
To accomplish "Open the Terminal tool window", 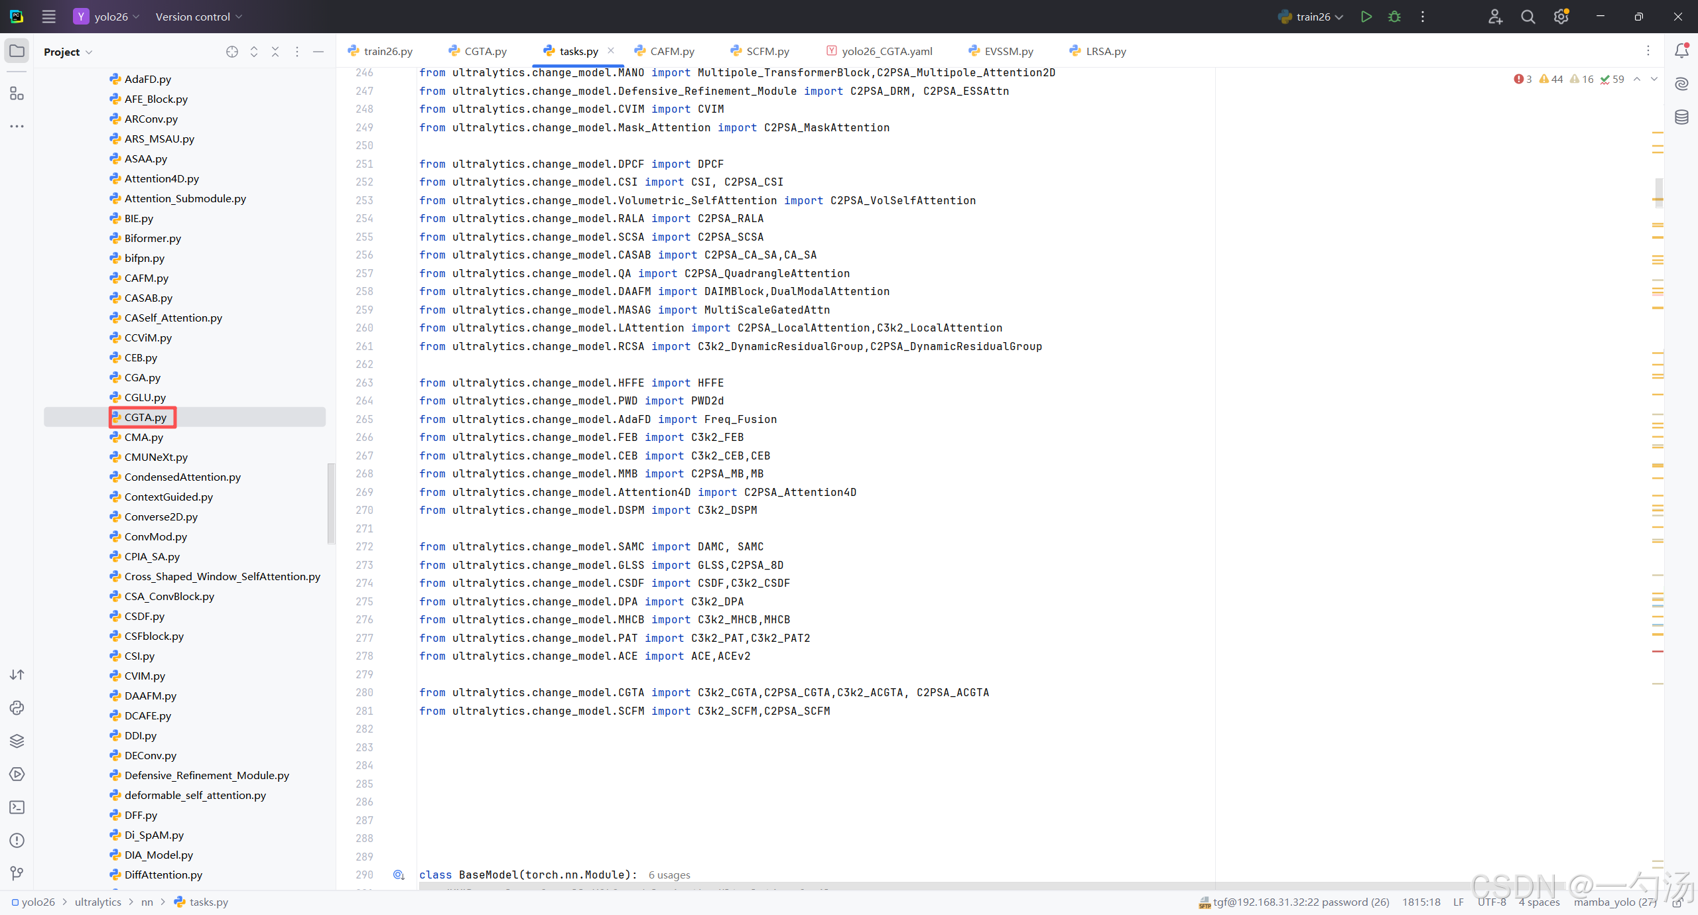I will (x=17, y=807).
